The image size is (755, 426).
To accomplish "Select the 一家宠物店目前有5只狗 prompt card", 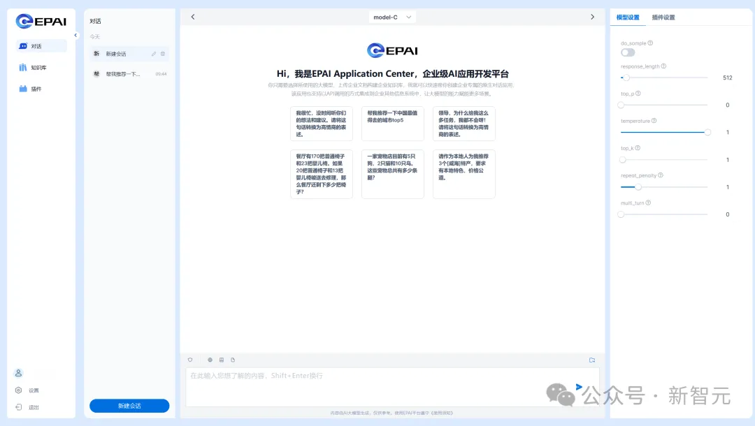I will pyautogui.click(x=392, y=174).
